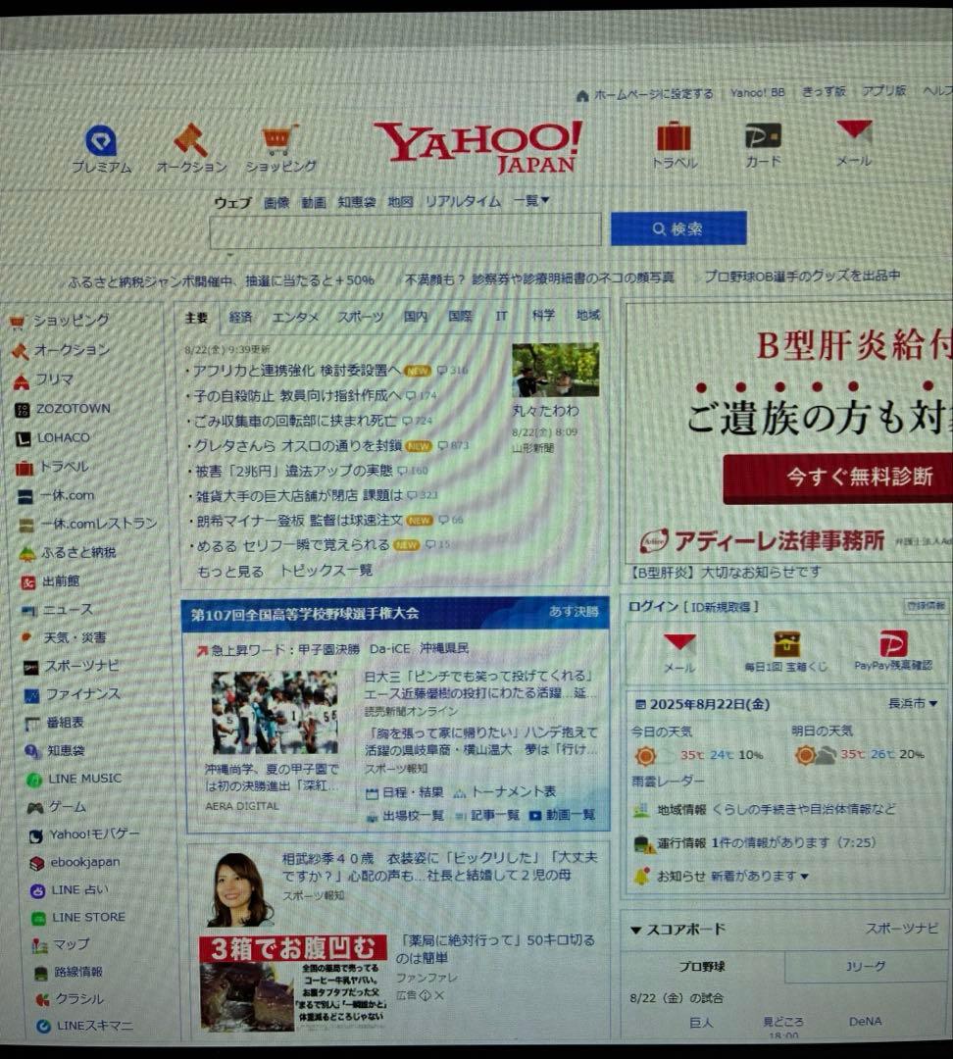Open LINE MUSIC in left sidebar
This screenshot has height=1059, width=953.
pyautogui.click(x=84, y=779)
